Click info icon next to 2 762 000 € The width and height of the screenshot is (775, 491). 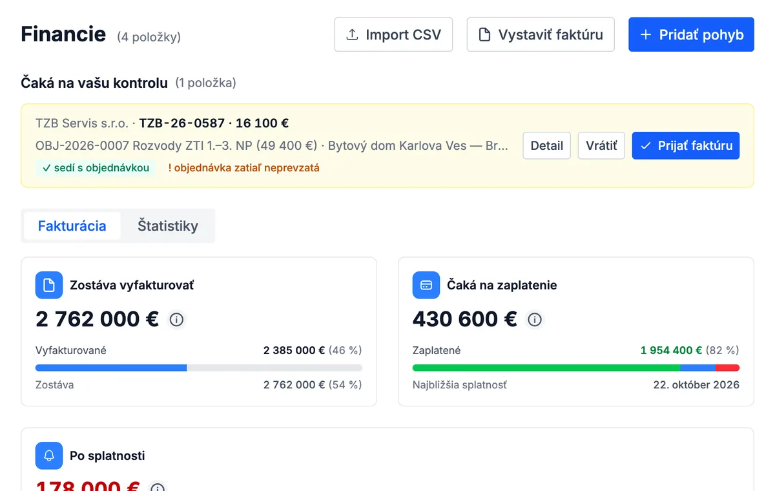click(x=176, y=319)
